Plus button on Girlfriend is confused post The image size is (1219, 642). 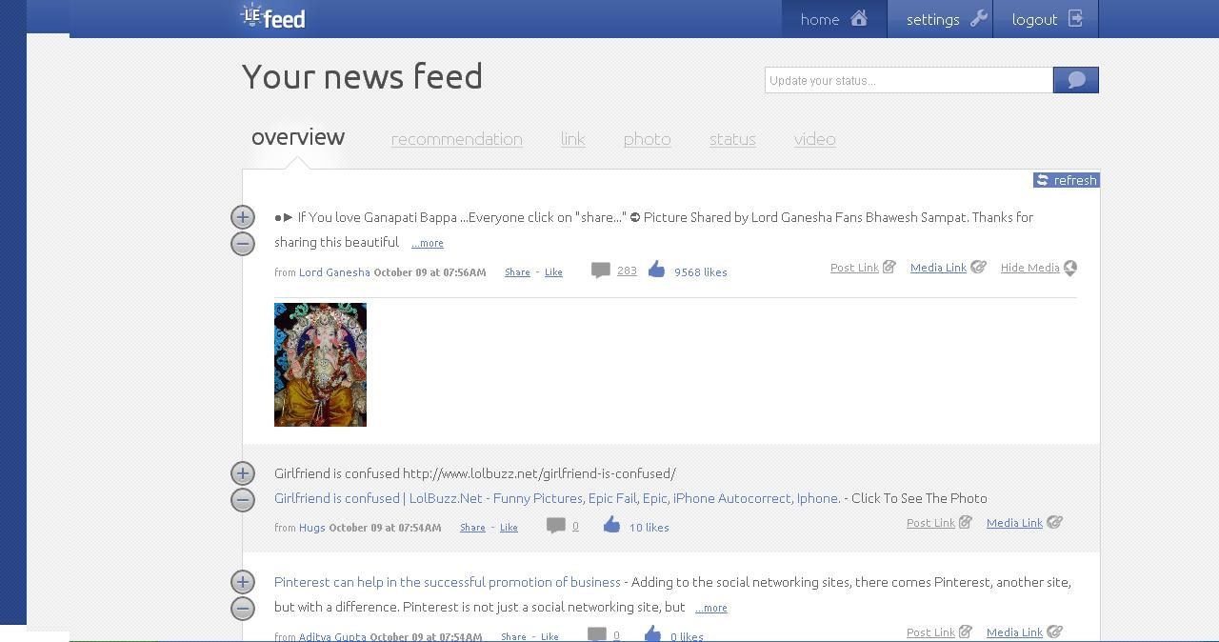(x=243, y=473)
